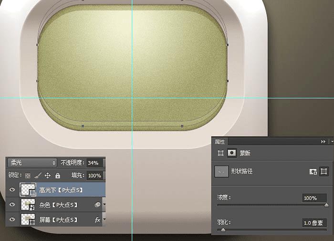Click the select vector mask icon
This screenshot has height=241, width=334.
click(x=324, y=171)
